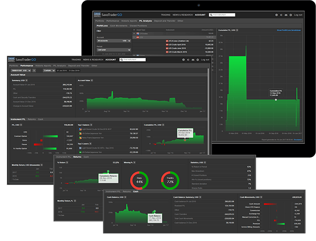316x241 pixels.
Task: Open the All accounts dropdown in the tablet filter
Action: coord(114,41)
